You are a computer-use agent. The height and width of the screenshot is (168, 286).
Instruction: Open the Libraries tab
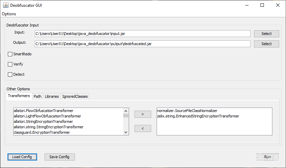coord(52,96)
